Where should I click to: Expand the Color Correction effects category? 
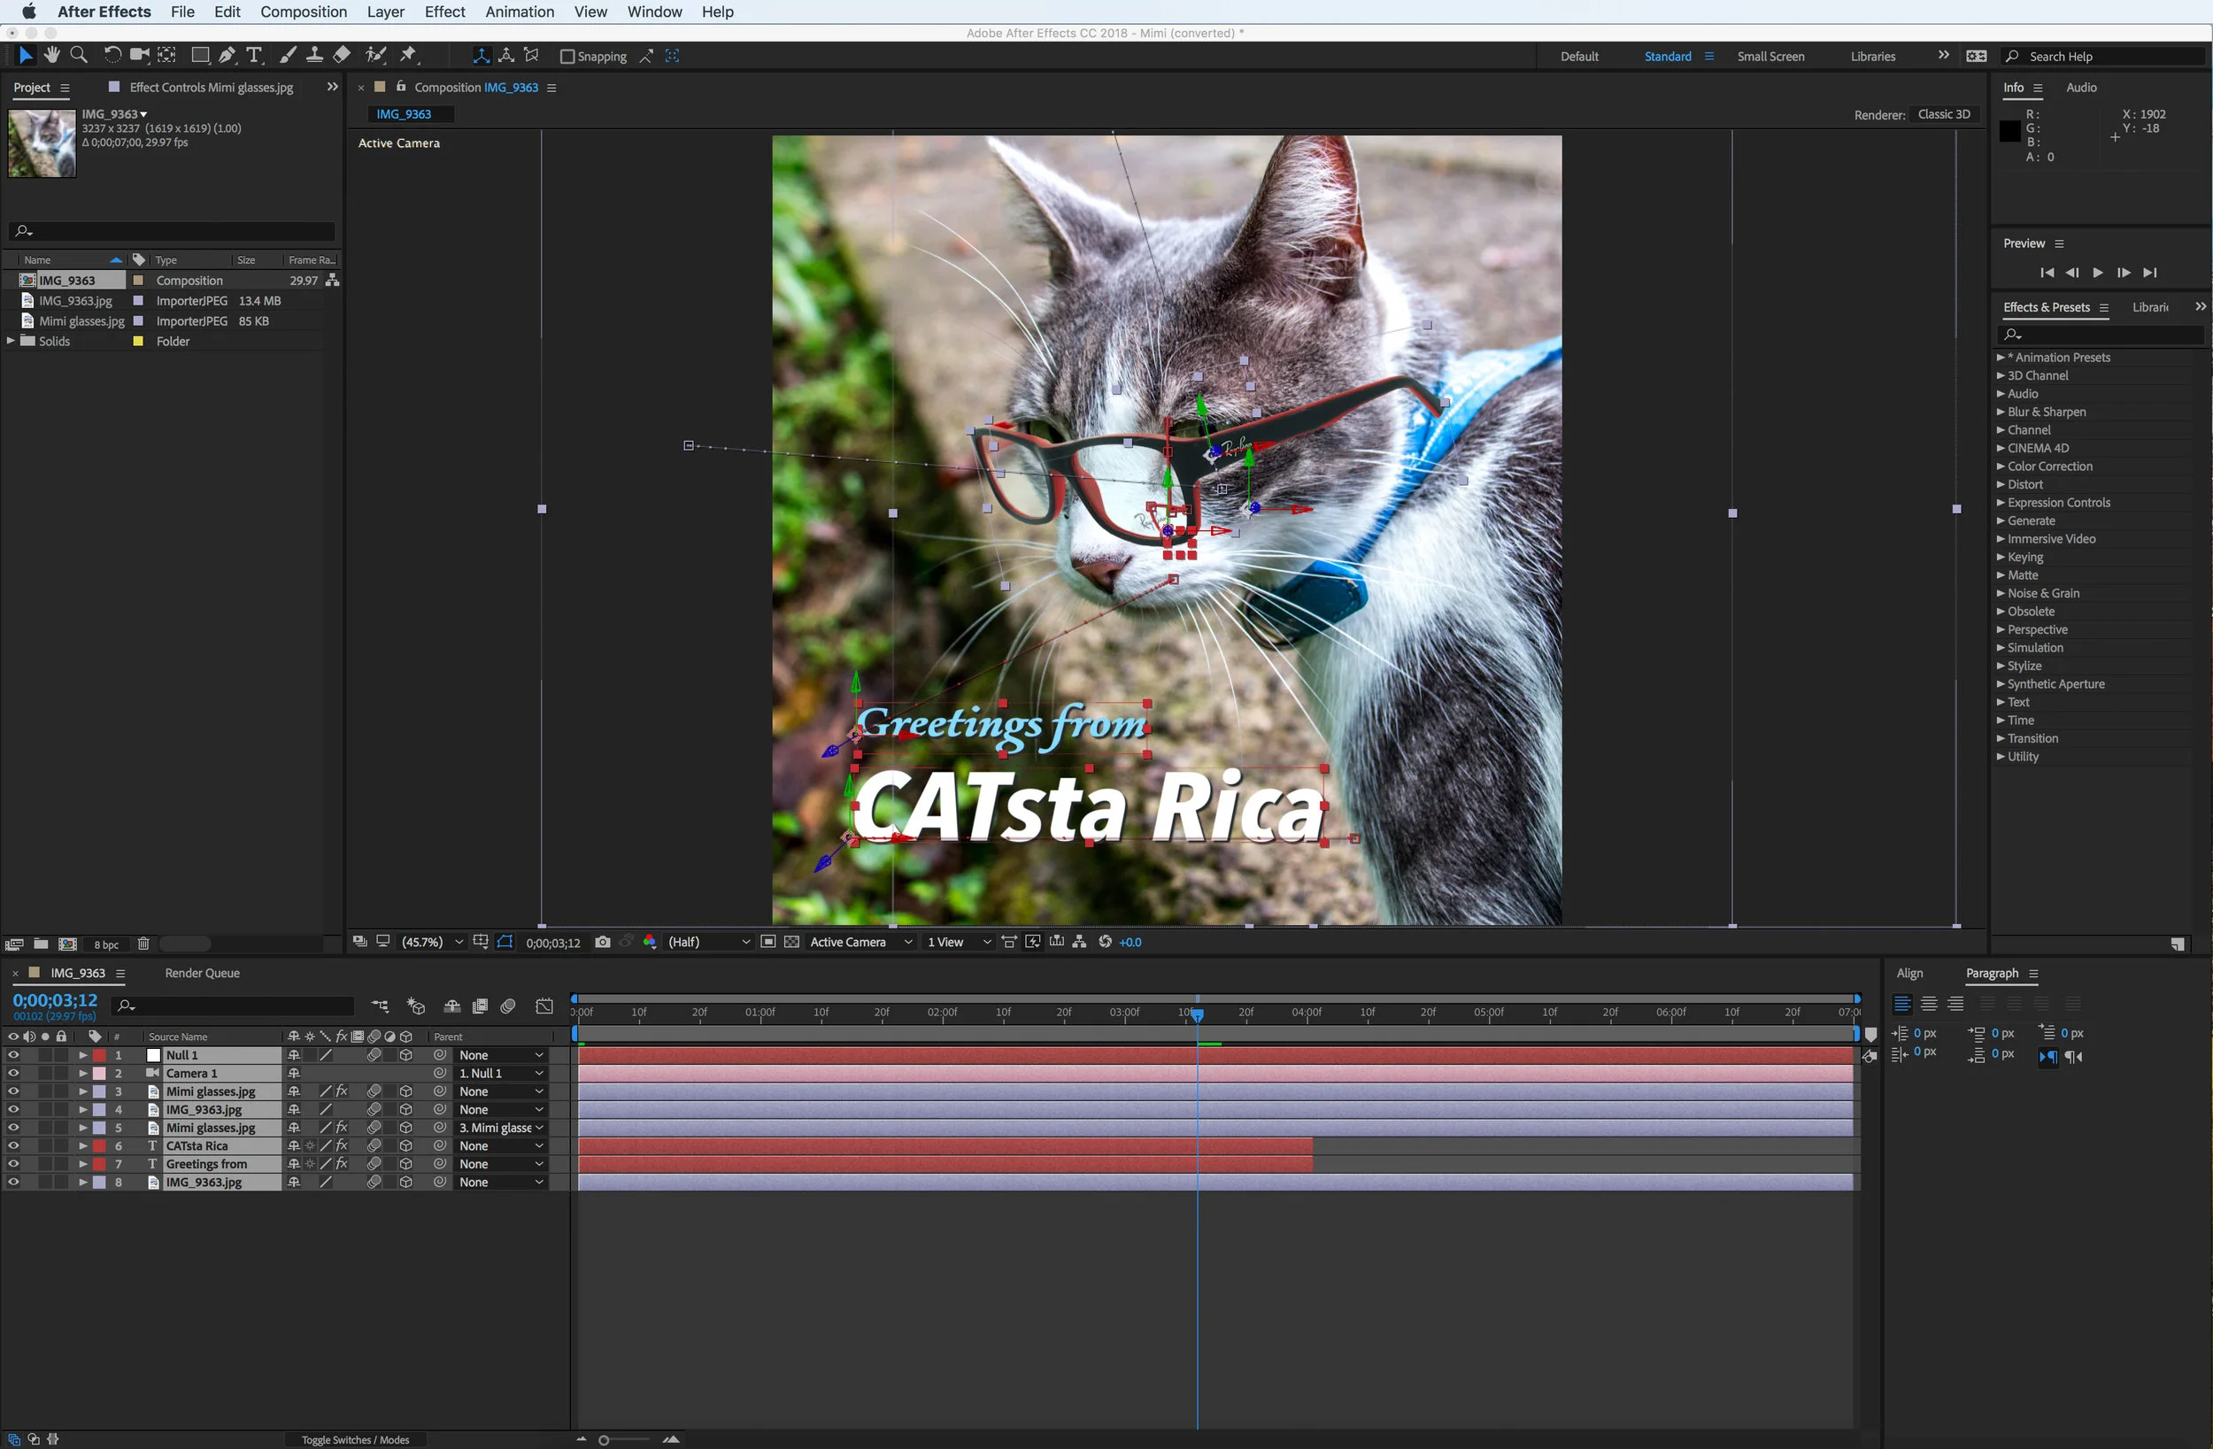[x=2000, y=466]
